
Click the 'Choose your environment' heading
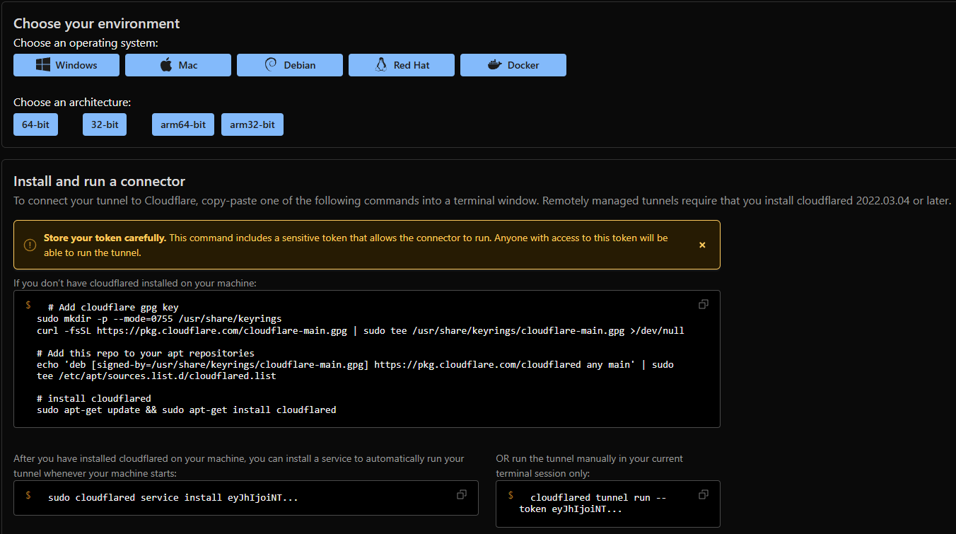pyautogui.click(x=96, y=24)
